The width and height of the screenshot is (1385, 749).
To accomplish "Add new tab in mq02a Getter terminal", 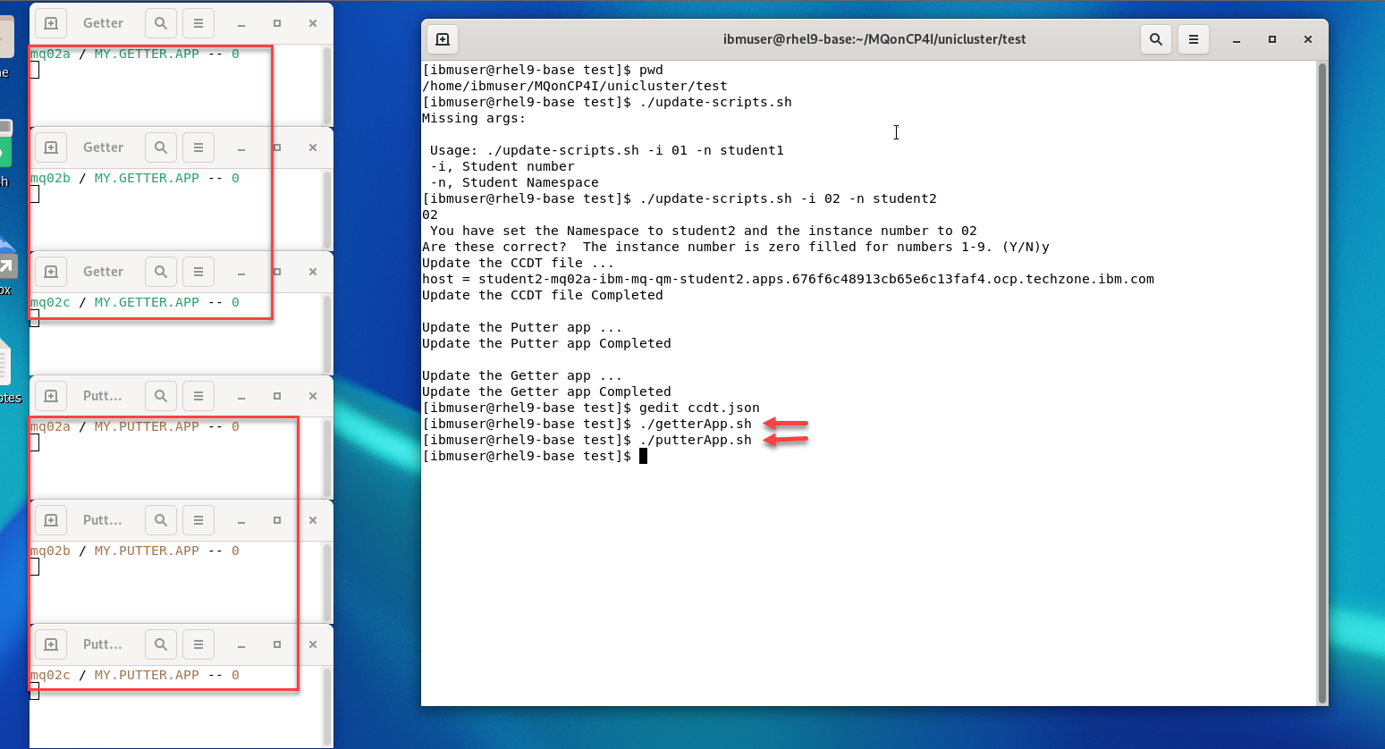I will tap(51, 23).
